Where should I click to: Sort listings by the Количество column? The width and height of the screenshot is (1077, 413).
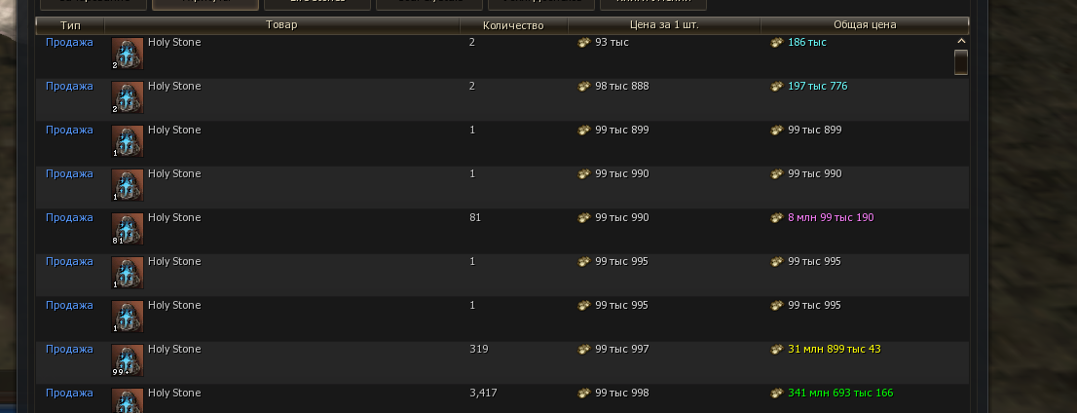click(513, 24)
